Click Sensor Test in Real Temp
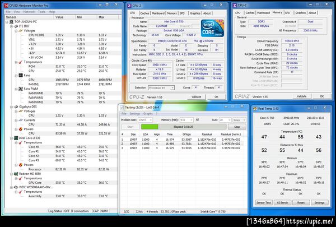 pyautogui.click(x=264, y=202)
